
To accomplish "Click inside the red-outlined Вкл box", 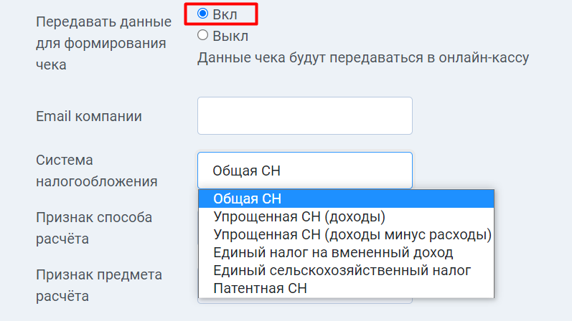I will coord(221,14).
